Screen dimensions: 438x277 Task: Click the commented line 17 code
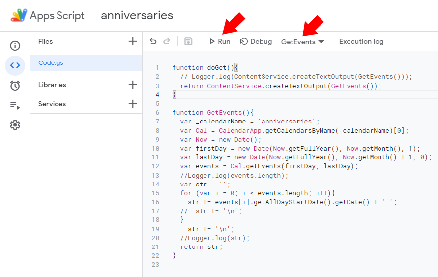[211, 211]
